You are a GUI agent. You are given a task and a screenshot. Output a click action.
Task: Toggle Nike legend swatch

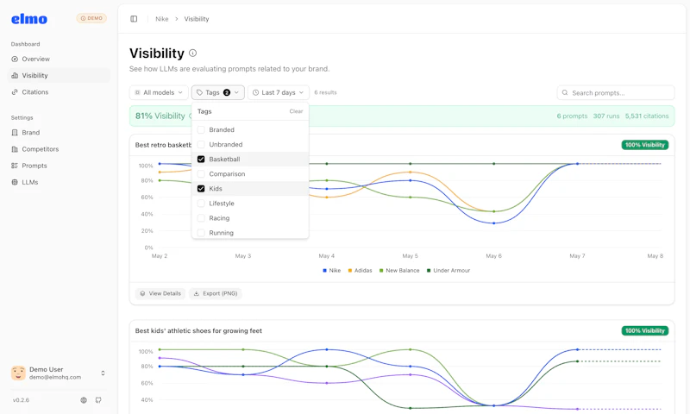click(x=325, y=271)
